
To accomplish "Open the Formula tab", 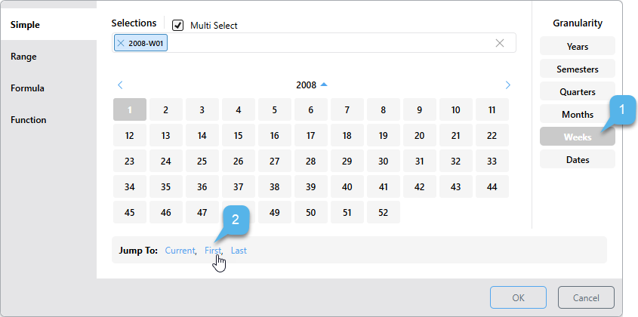I will (27, 88).
